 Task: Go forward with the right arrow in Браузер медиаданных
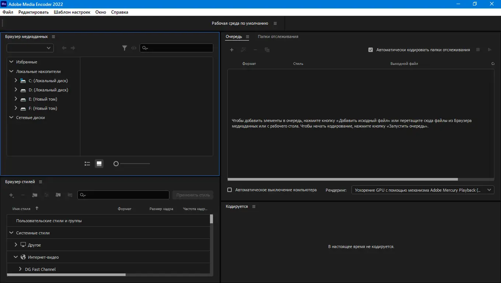(x=73, y=48)
